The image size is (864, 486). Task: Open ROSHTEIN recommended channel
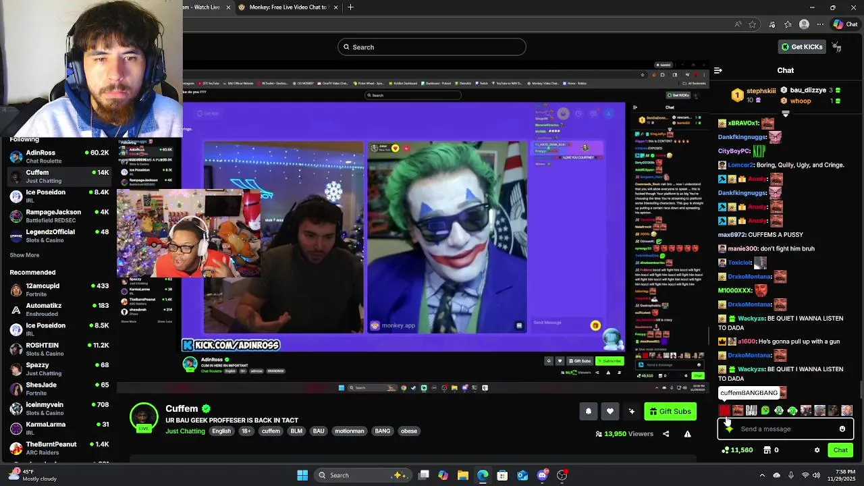click(x=59, y=349)
